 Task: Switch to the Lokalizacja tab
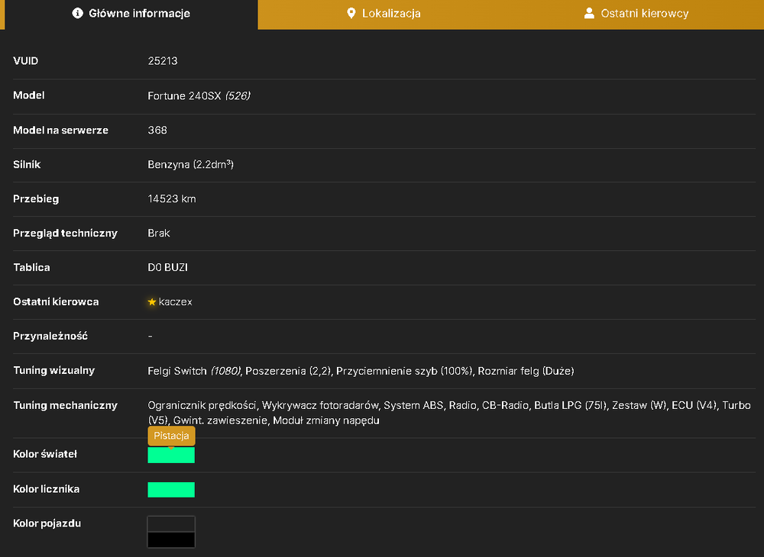384,14
